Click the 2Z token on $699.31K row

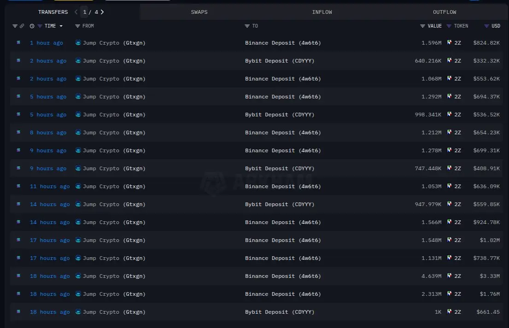457,150
